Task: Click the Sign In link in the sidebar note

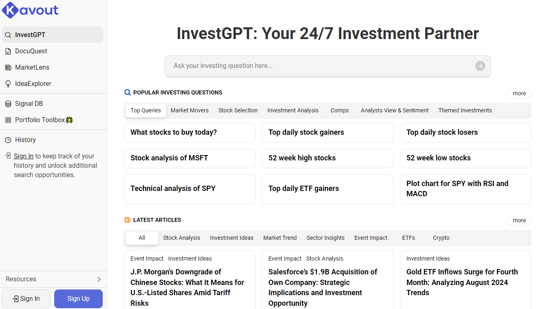Action: [24, 156]
